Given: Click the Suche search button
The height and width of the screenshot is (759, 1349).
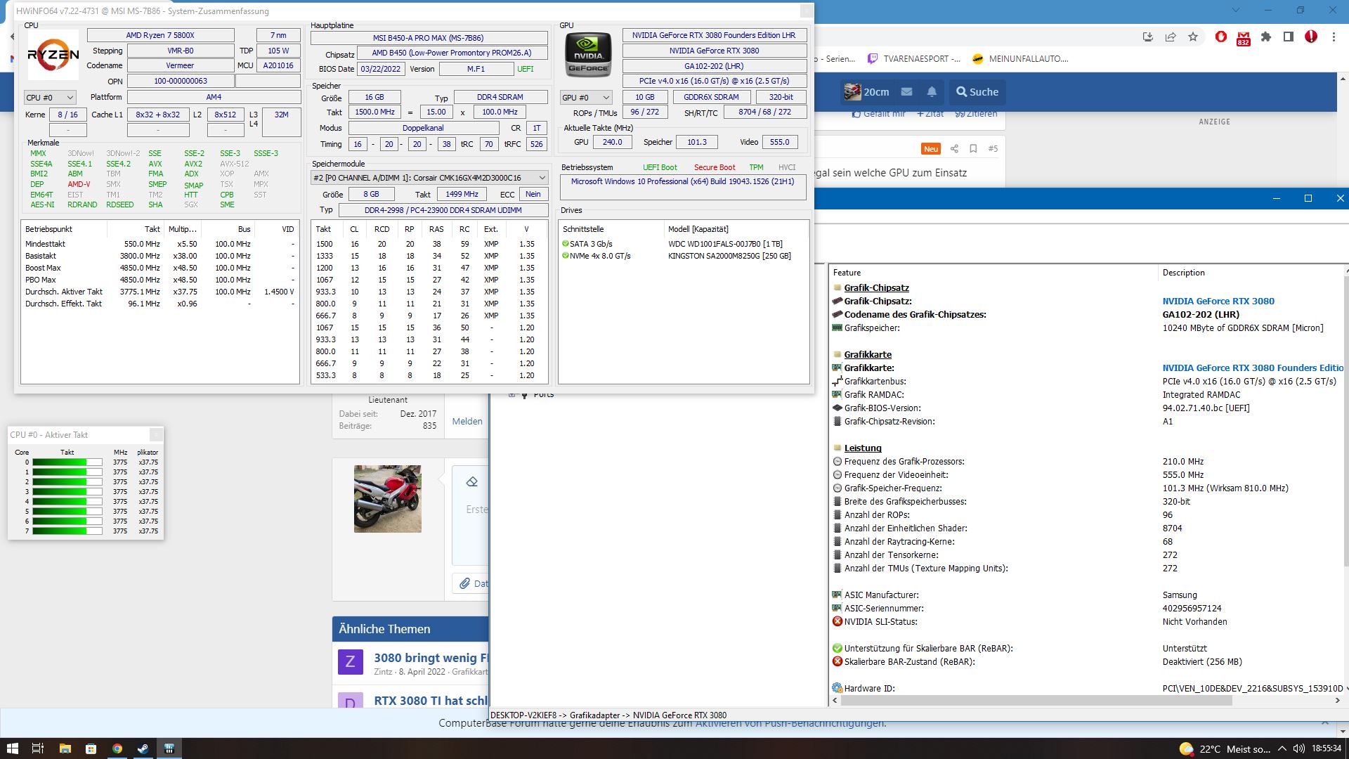Looking at the screenshot, I should (x=977, y=92).
